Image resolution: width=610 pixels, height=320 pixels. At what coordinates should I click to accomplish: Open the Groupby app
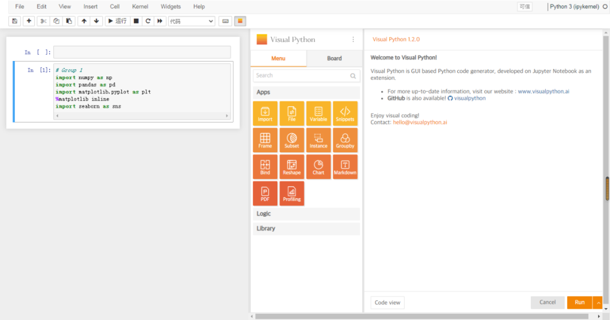pyautogui.click(x=345, y=140)
